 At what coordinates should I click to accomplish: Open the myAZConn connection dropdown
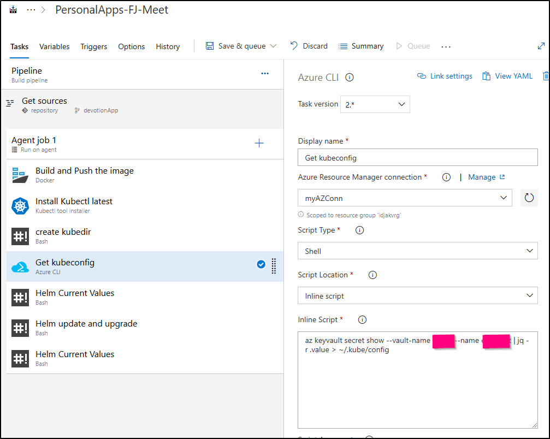405,198
